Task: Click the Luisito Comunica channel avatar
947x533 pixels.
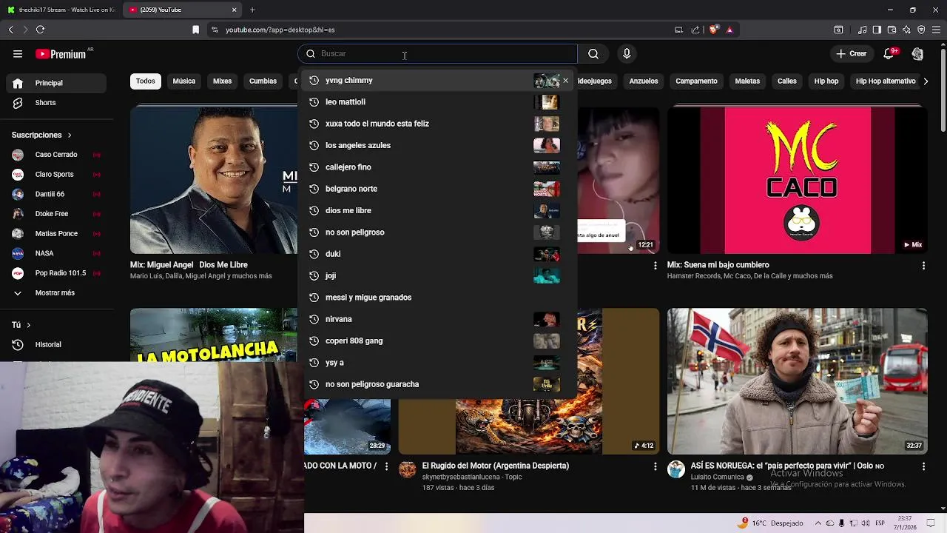Action: tap(676, 469)
